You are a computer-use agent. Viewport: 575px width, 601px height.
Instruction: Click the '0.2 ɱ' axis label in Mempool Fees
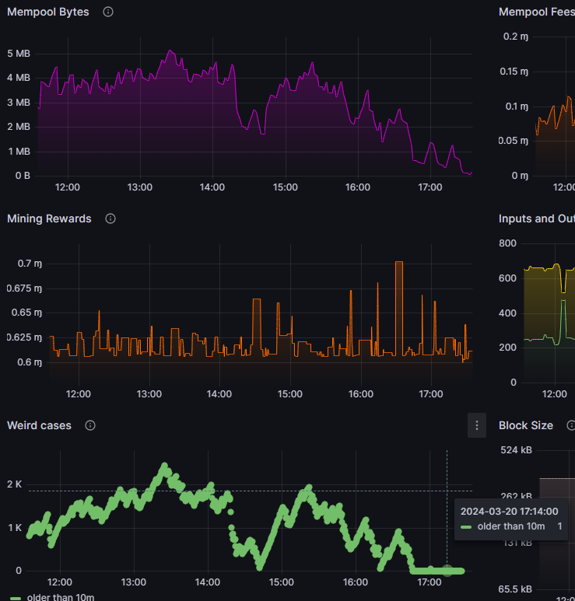(516, 37)
